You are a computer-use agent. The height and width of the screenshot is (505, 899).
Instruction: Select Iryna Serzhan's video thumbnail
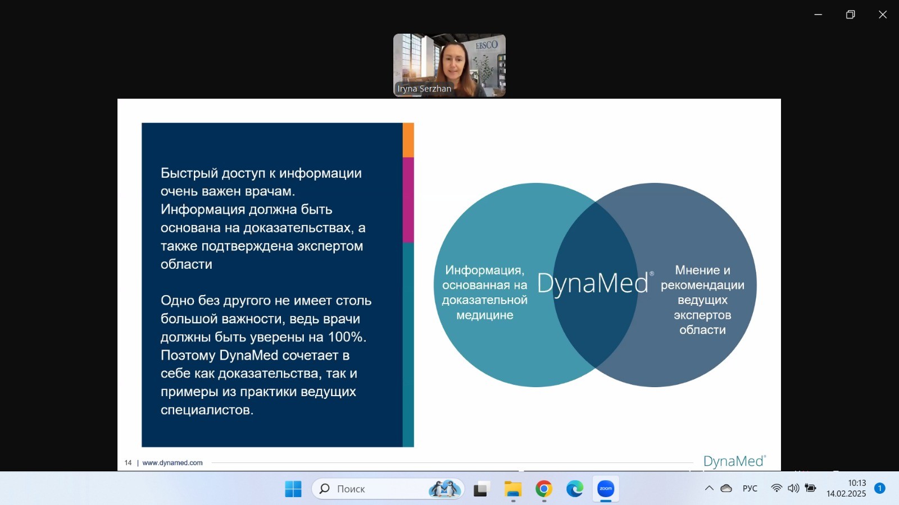[449, 65]
